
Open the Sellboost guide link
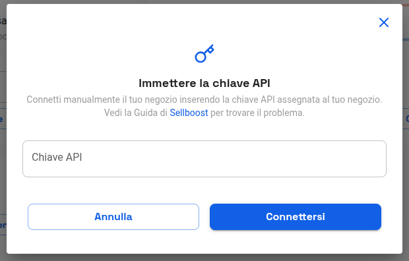point(189,113)
